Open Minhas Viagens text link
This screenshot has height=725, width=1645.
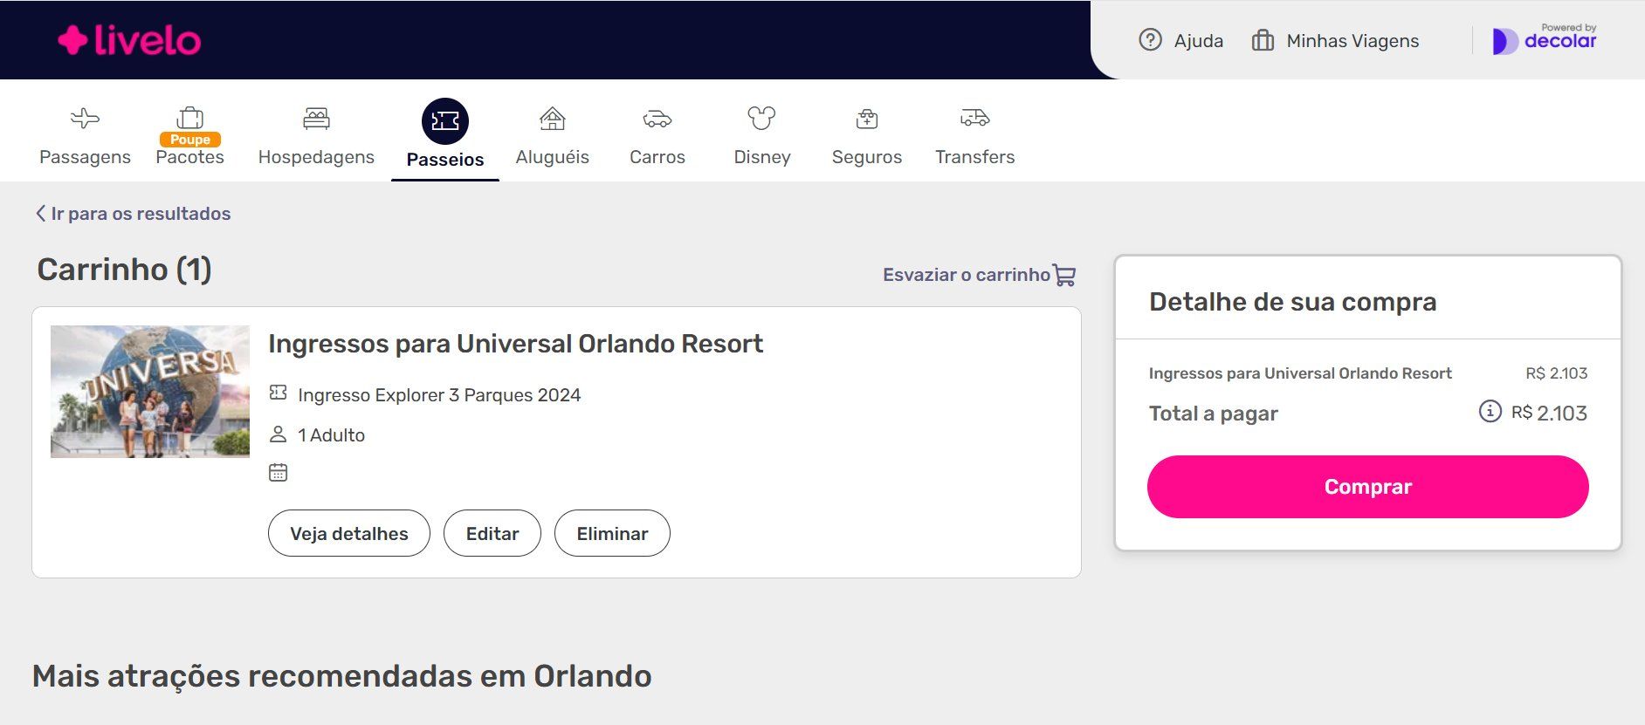coord(1352,41)
